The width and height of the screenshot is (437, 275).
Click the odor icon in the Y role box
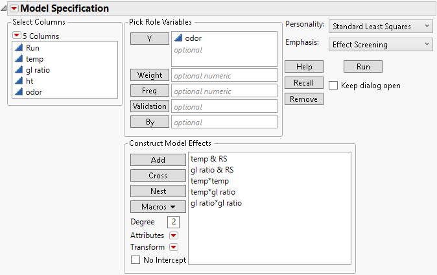[x=179, y=38]
